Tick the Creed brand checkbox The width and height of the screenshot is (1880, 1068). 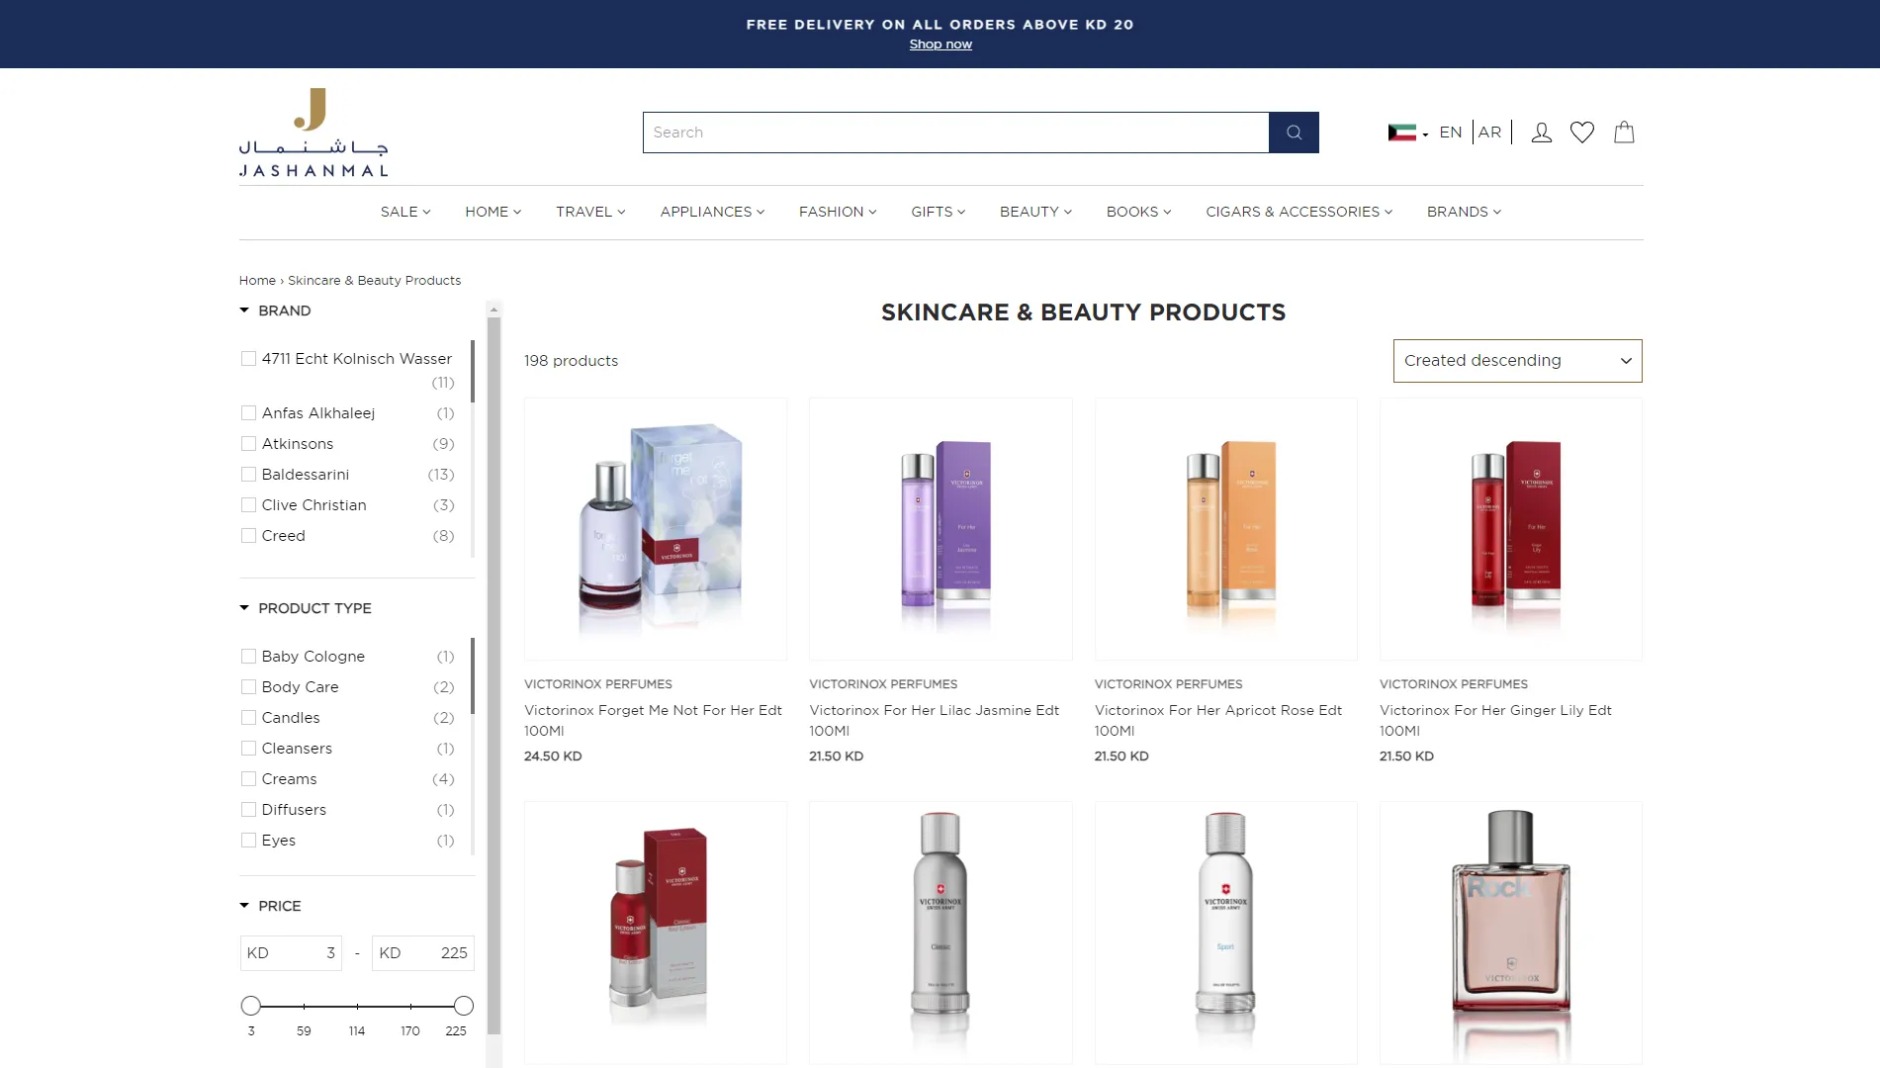coord(248,536)
